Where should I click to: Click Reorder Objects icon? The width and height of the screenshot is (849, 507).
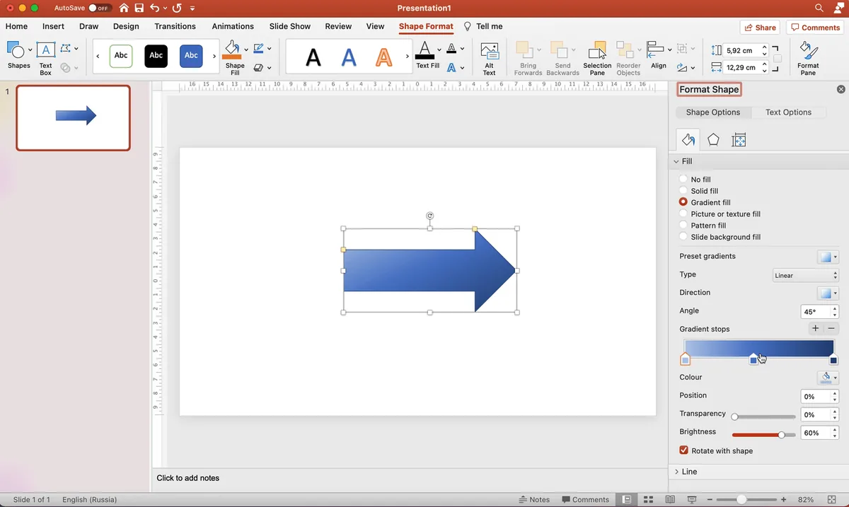coord(624,49)
